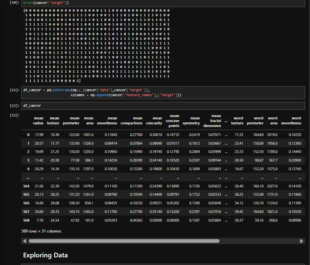Click into the cell containing only df_cancer
This screenshot has width=310, height=265.
(x=163, y=105)
